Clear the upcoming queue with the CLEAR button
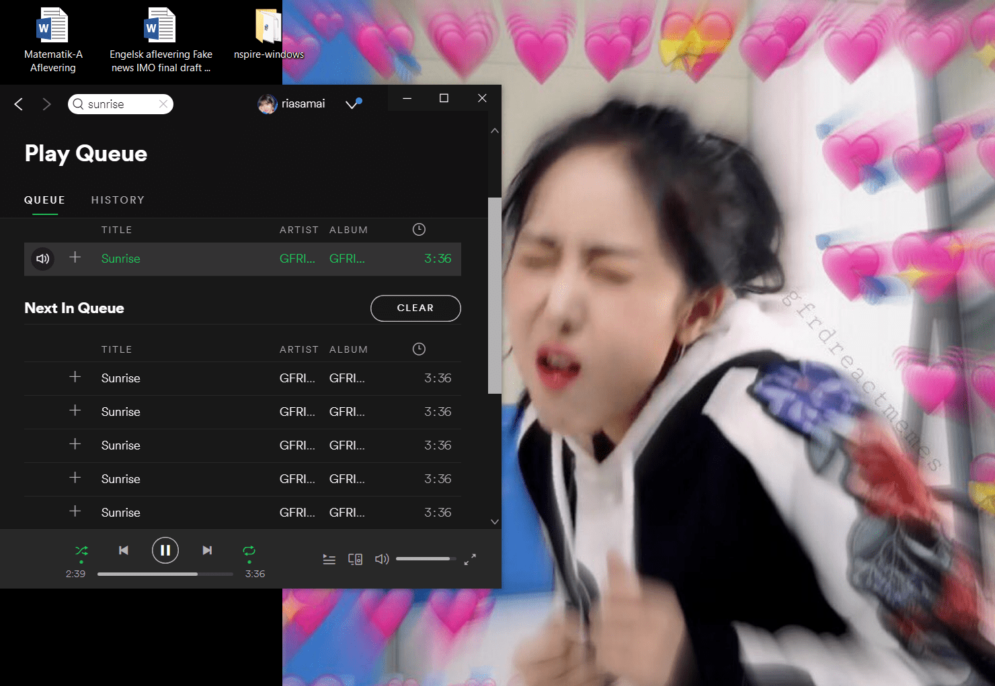The width and height of the screenshot is (995, 686). (415, 308)
